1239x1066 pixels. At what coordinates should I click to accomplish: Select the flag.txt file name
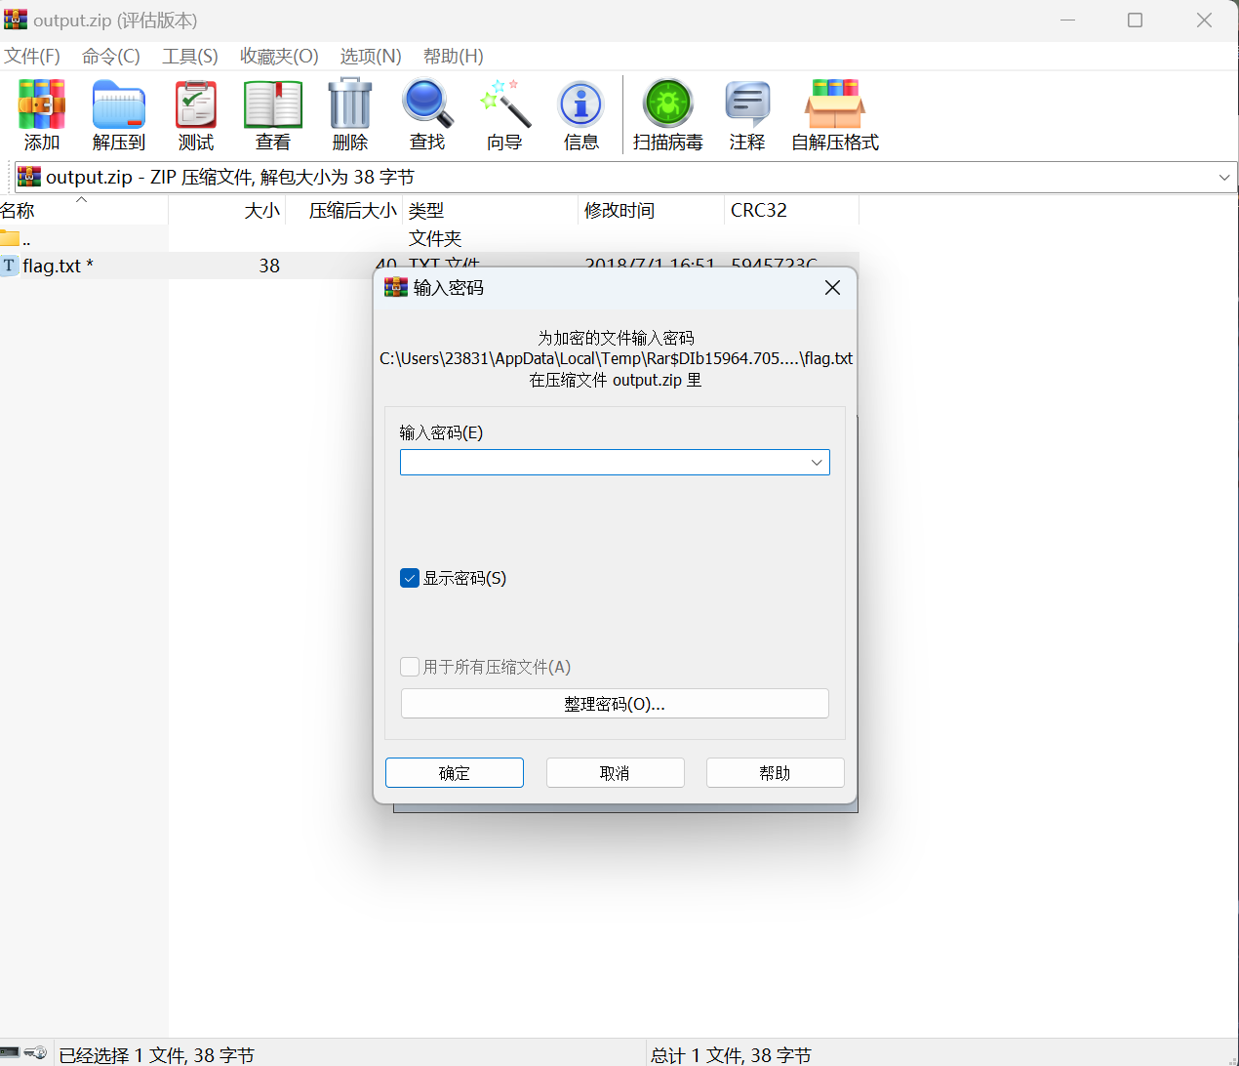(x=58, y=266)
